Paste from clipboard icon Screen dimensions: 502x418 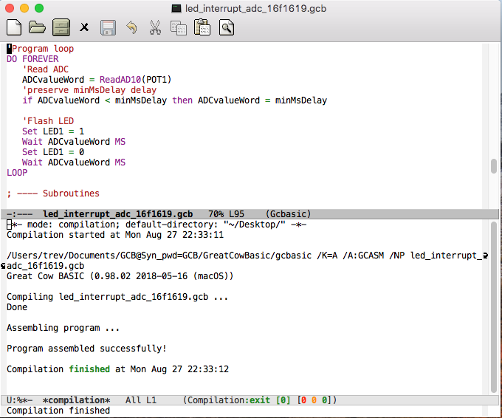pyautogui.click(x=202, y=27)
